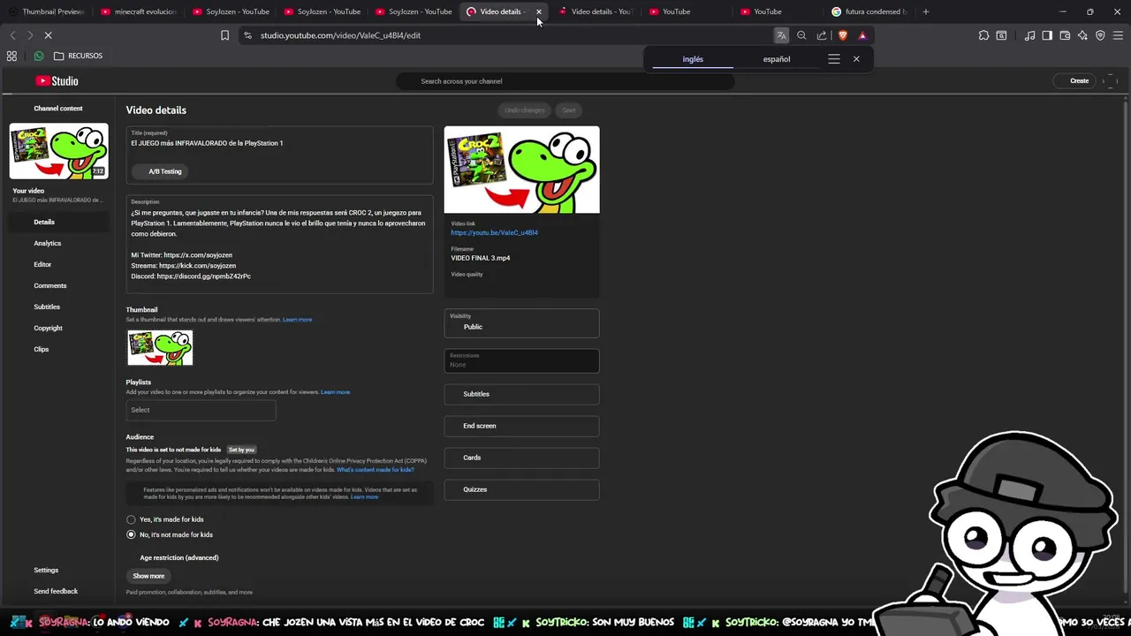Open the End screen panel button
1131x636 pixels.
pos(521,426)
